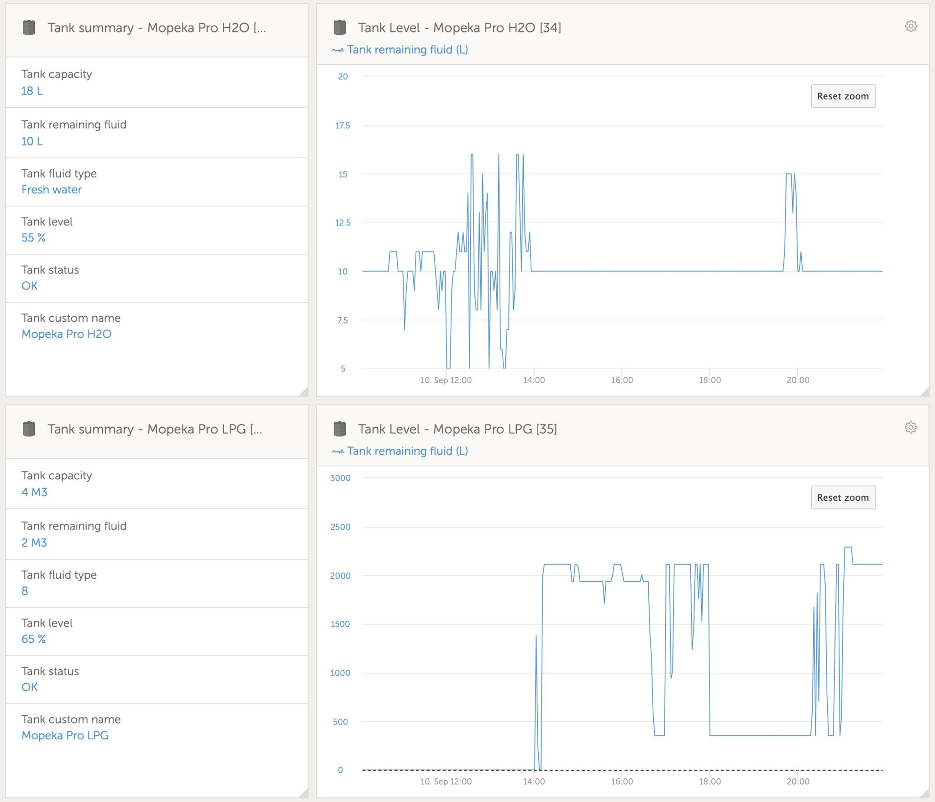The width and height of the screenshot is (935, 802).
Task: Open settings gear on the LPG tank level chart
Action: pyautogui.click(x=911, y=428)
